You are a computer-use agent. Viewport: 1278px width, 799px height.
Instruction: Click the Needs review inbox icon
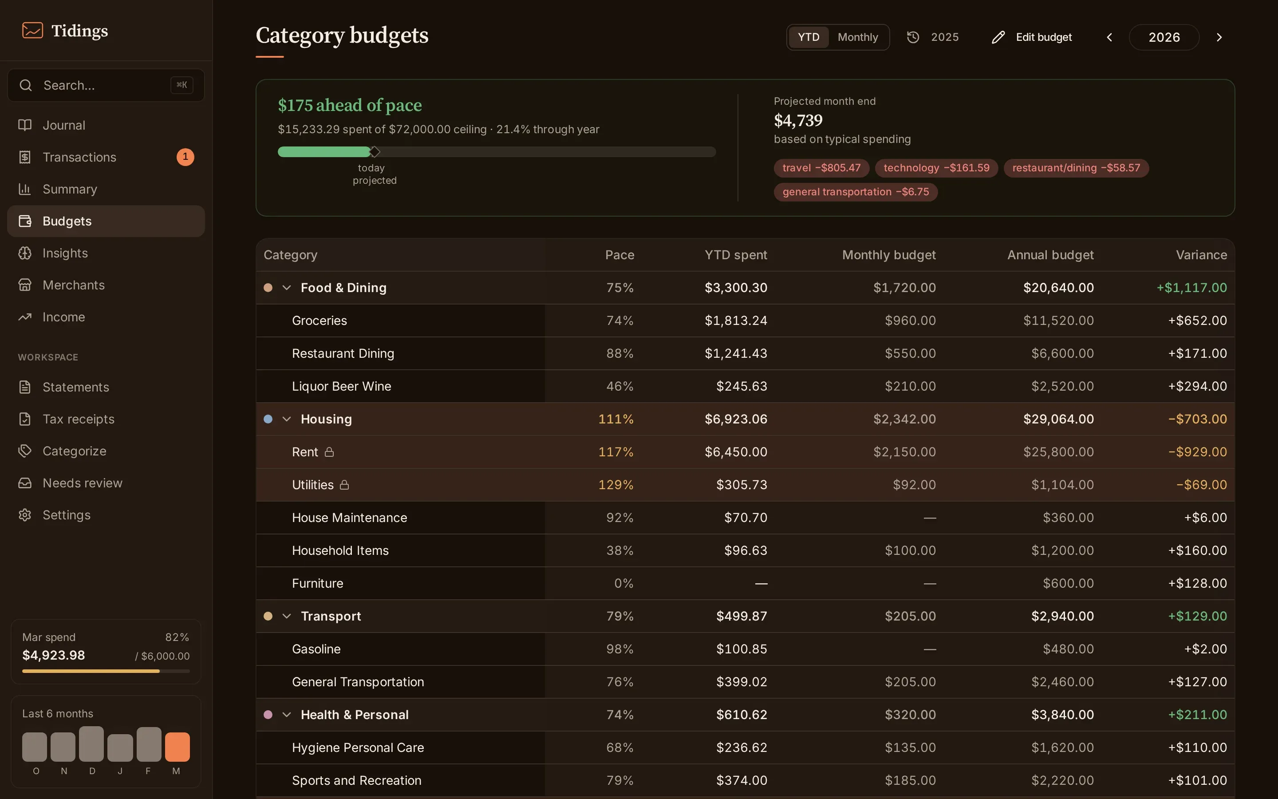click(25, 483)
